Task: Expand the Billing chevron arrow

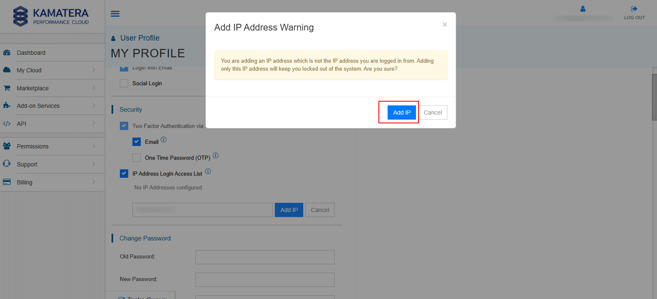Action: (x=94, y=182)
